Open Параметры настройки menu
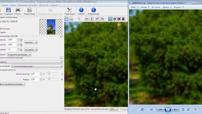202x114 pixels. [x=27, y=5]
